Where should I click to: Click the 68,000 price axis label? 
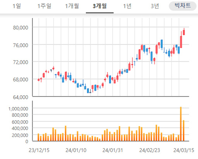20,79
